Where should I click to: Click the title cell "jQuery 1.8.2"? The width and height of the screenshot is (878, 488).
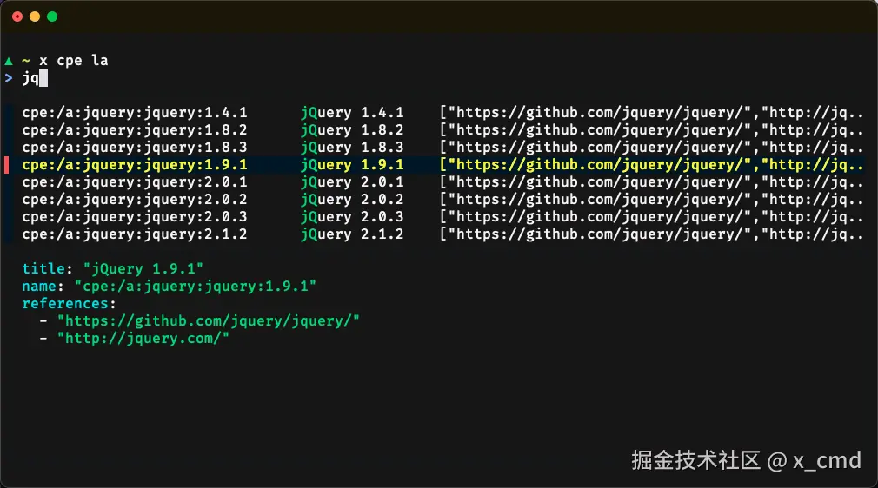click(x=352, y=130)
